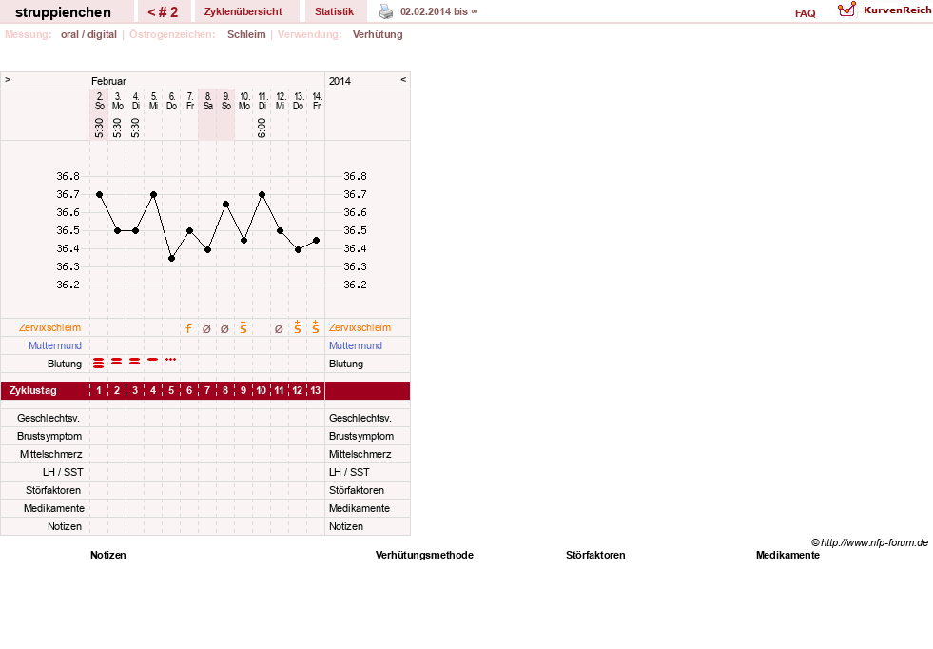Click the 36.7 temperature point on 11. Di
933x649 pixels.
[x=262, y=195]
